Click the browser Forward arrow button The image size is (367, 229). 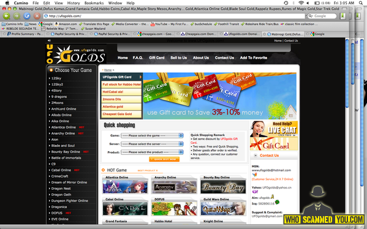(x=17, y=16)
